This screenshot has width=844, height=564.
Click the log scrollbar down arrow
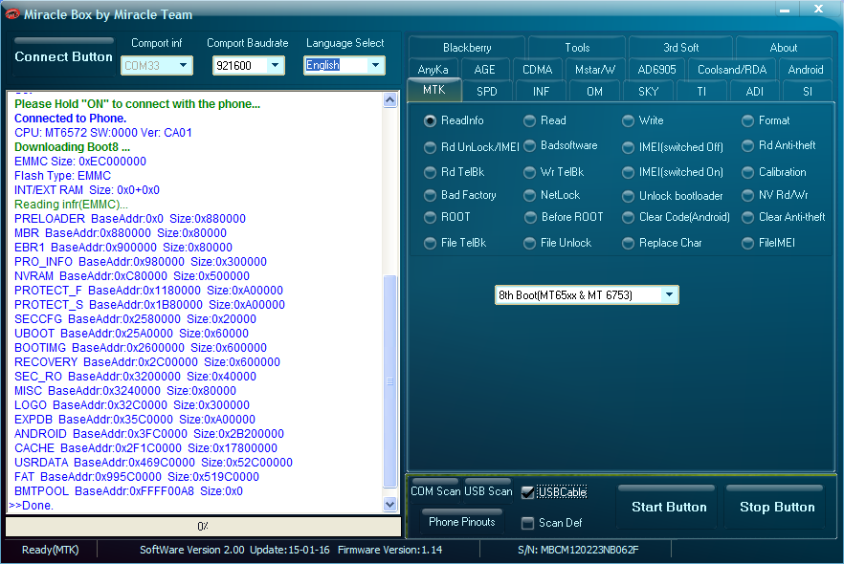click(x=390, y=505)
